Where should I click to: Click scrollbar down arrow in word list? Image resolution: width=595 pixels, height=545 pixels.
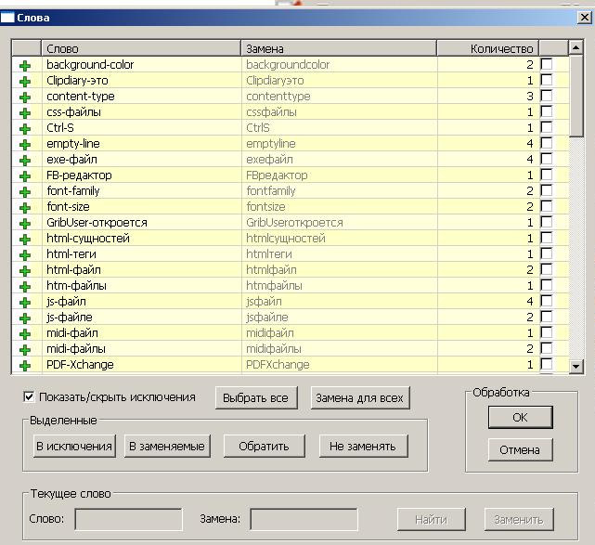[x=576, y=367]
